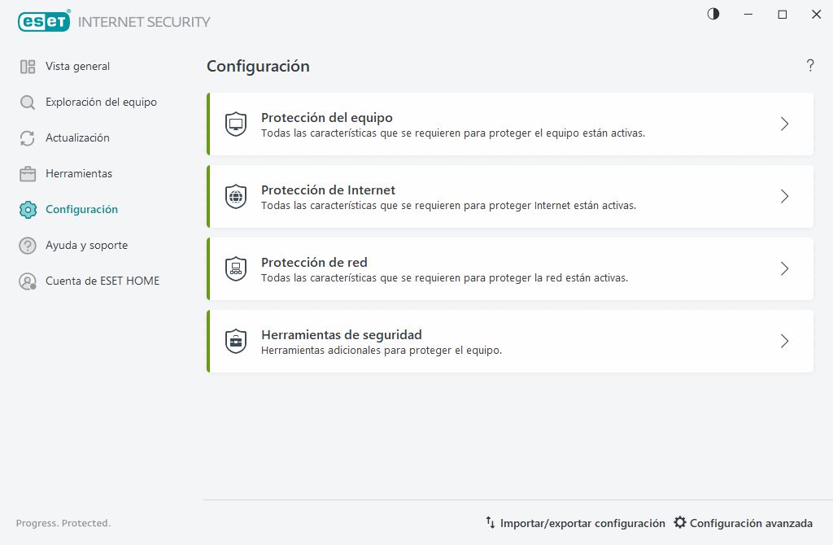Click the help question mark

coord(810,66)
